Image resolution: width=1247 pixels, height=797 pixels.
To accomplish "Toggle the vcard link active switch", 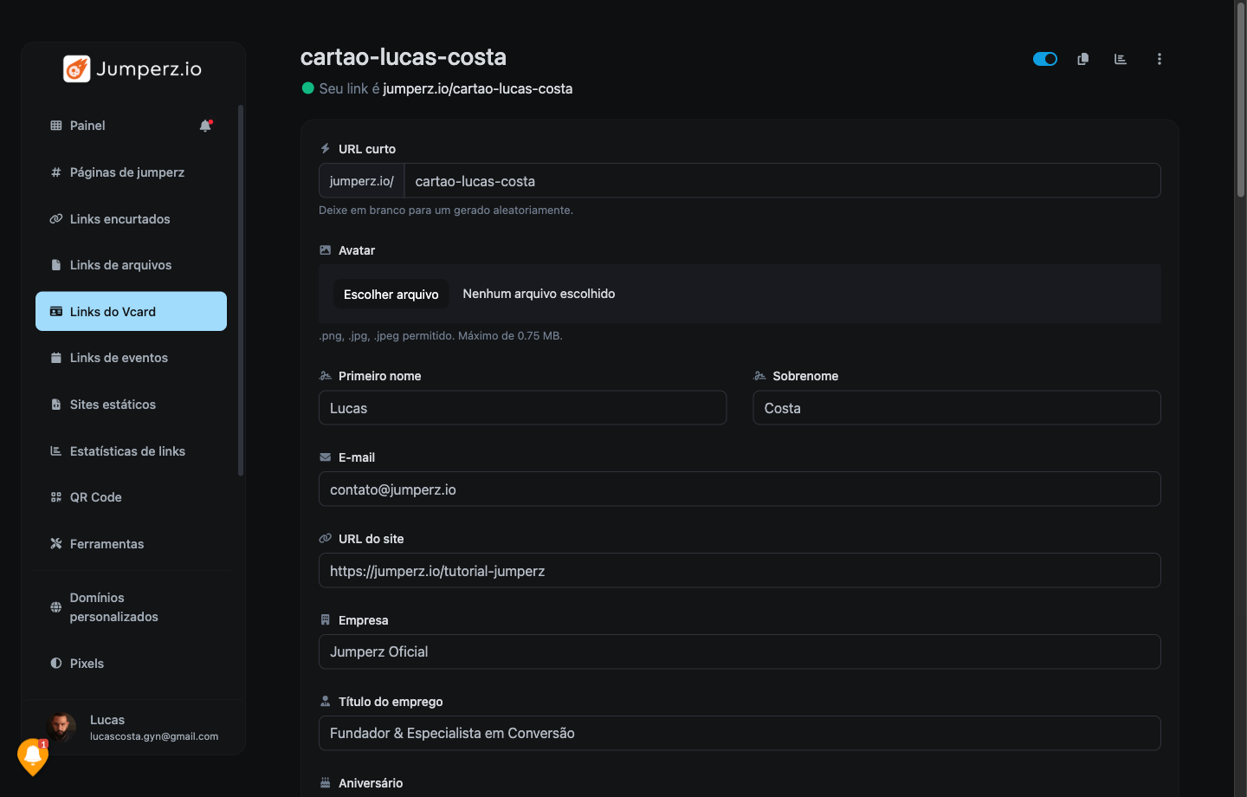I will tap(1045, 59).
